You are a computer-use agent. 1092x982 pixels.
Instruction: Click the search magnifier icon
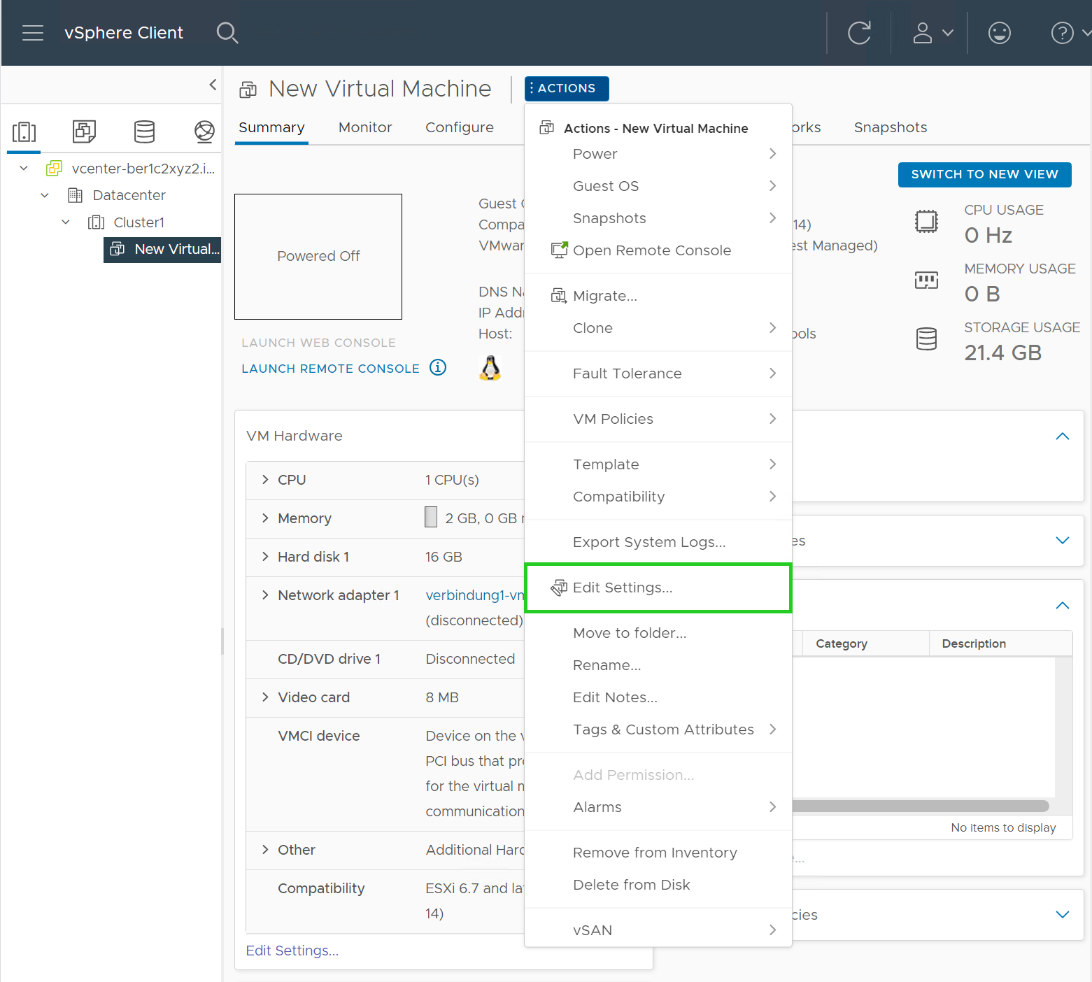(x=227, y=33)
